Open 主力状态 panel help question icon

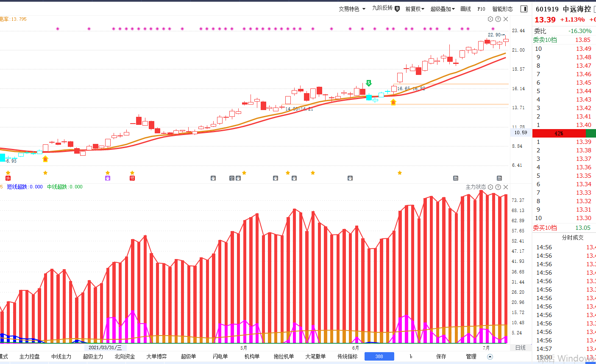point(498,187)
